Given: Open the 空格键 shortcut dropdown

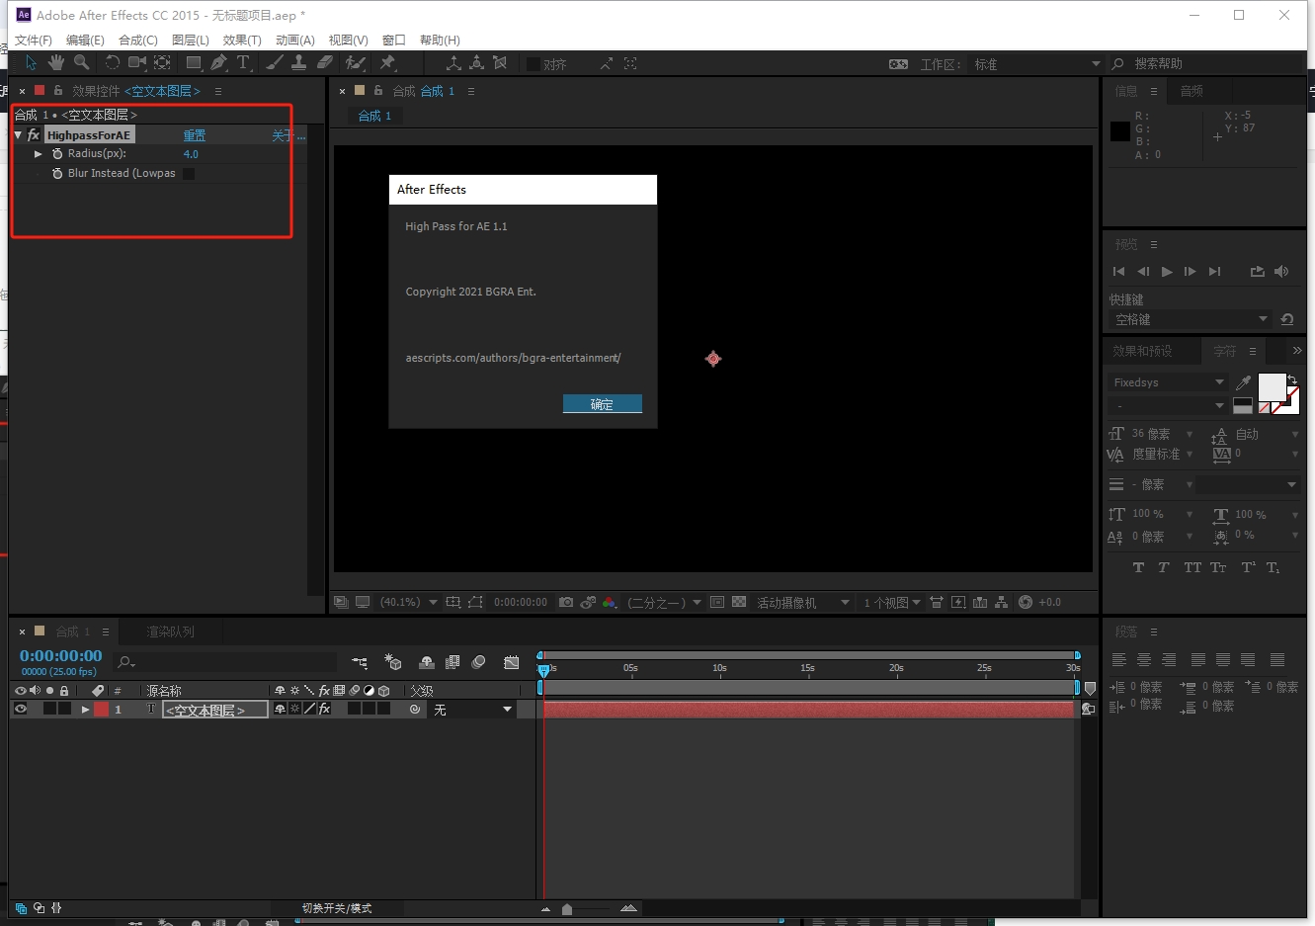Looking at the screenshot, I should tap(1190, 319).
